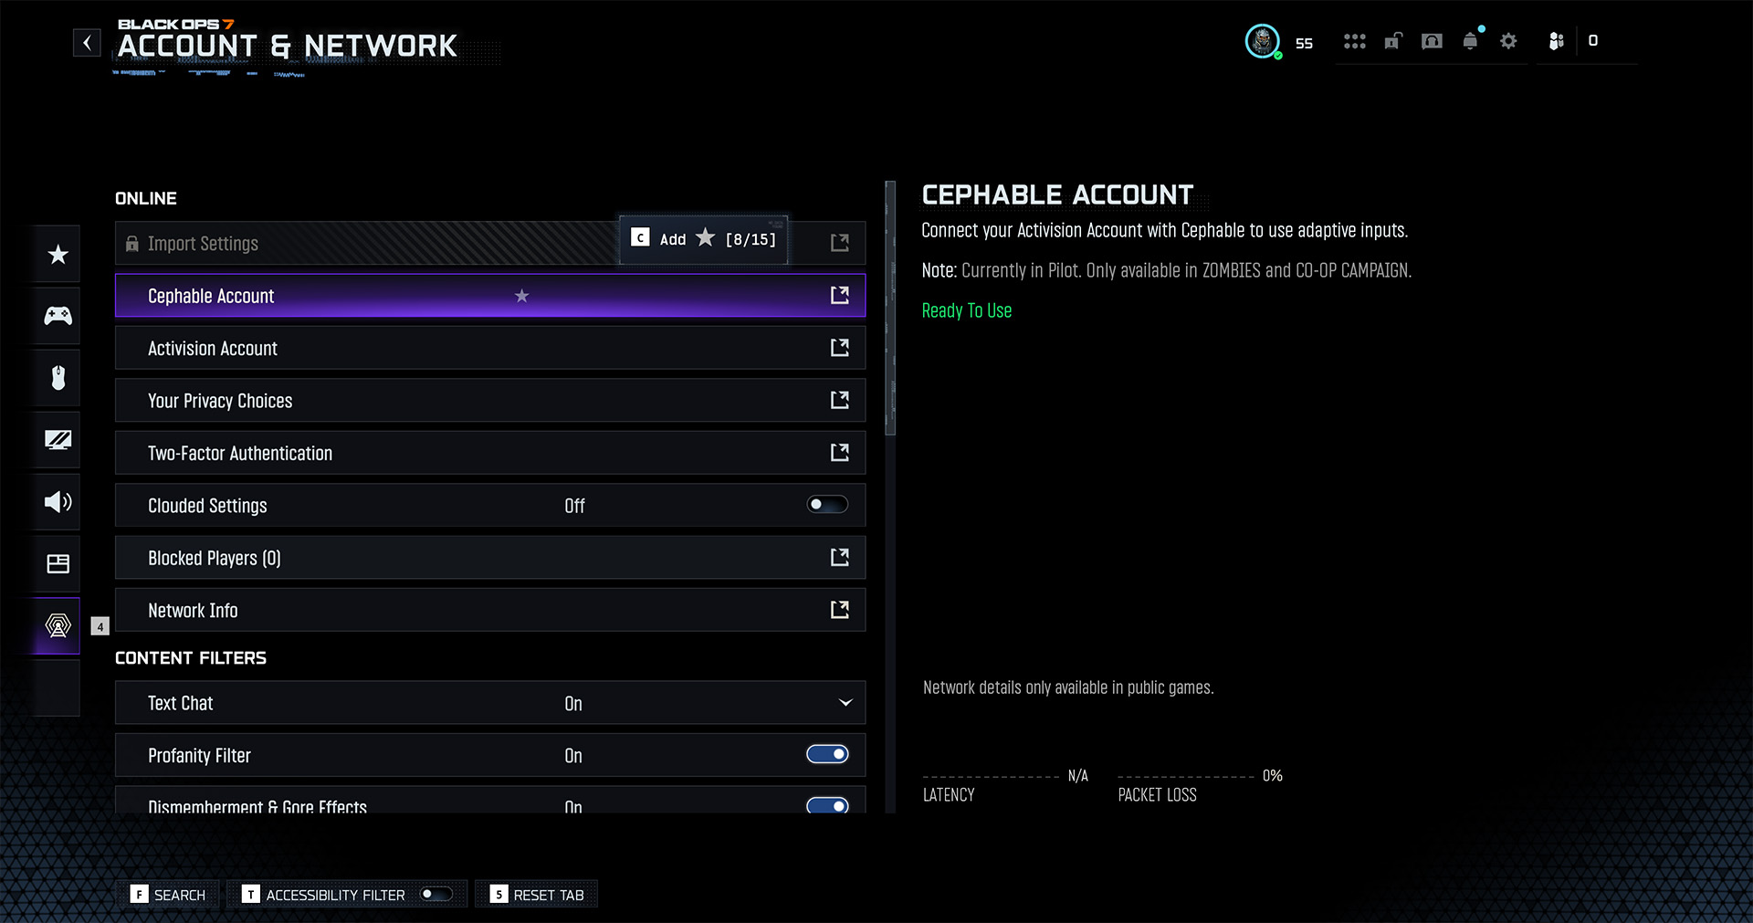The height and width of the screenshot is (923, 1753).
Task: Click the settings gear icon in header
Action: (x=1508, y=41)
